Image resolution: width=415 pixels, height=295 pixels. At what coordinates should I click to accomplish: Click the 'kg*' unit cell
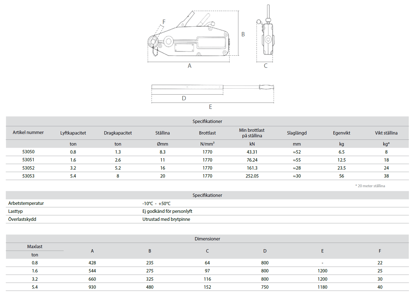pyautogui.click(x=386, y=144)
